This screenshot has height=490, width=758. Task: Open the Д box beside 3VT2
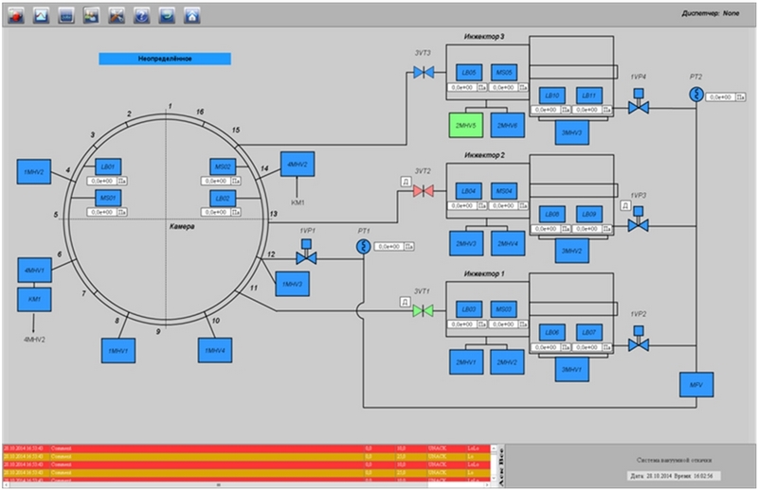pos(406,182)
